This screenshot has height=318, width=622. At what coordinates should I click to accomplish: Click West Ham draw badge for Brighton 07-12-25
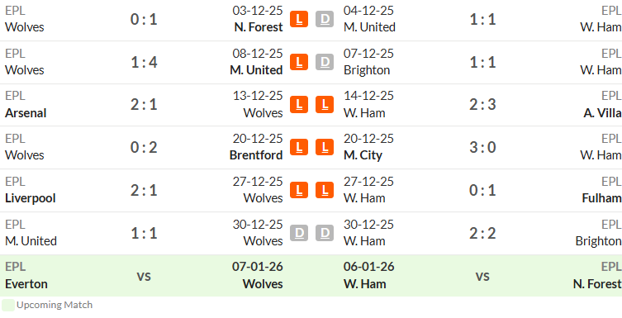click(x=325, y=62)
